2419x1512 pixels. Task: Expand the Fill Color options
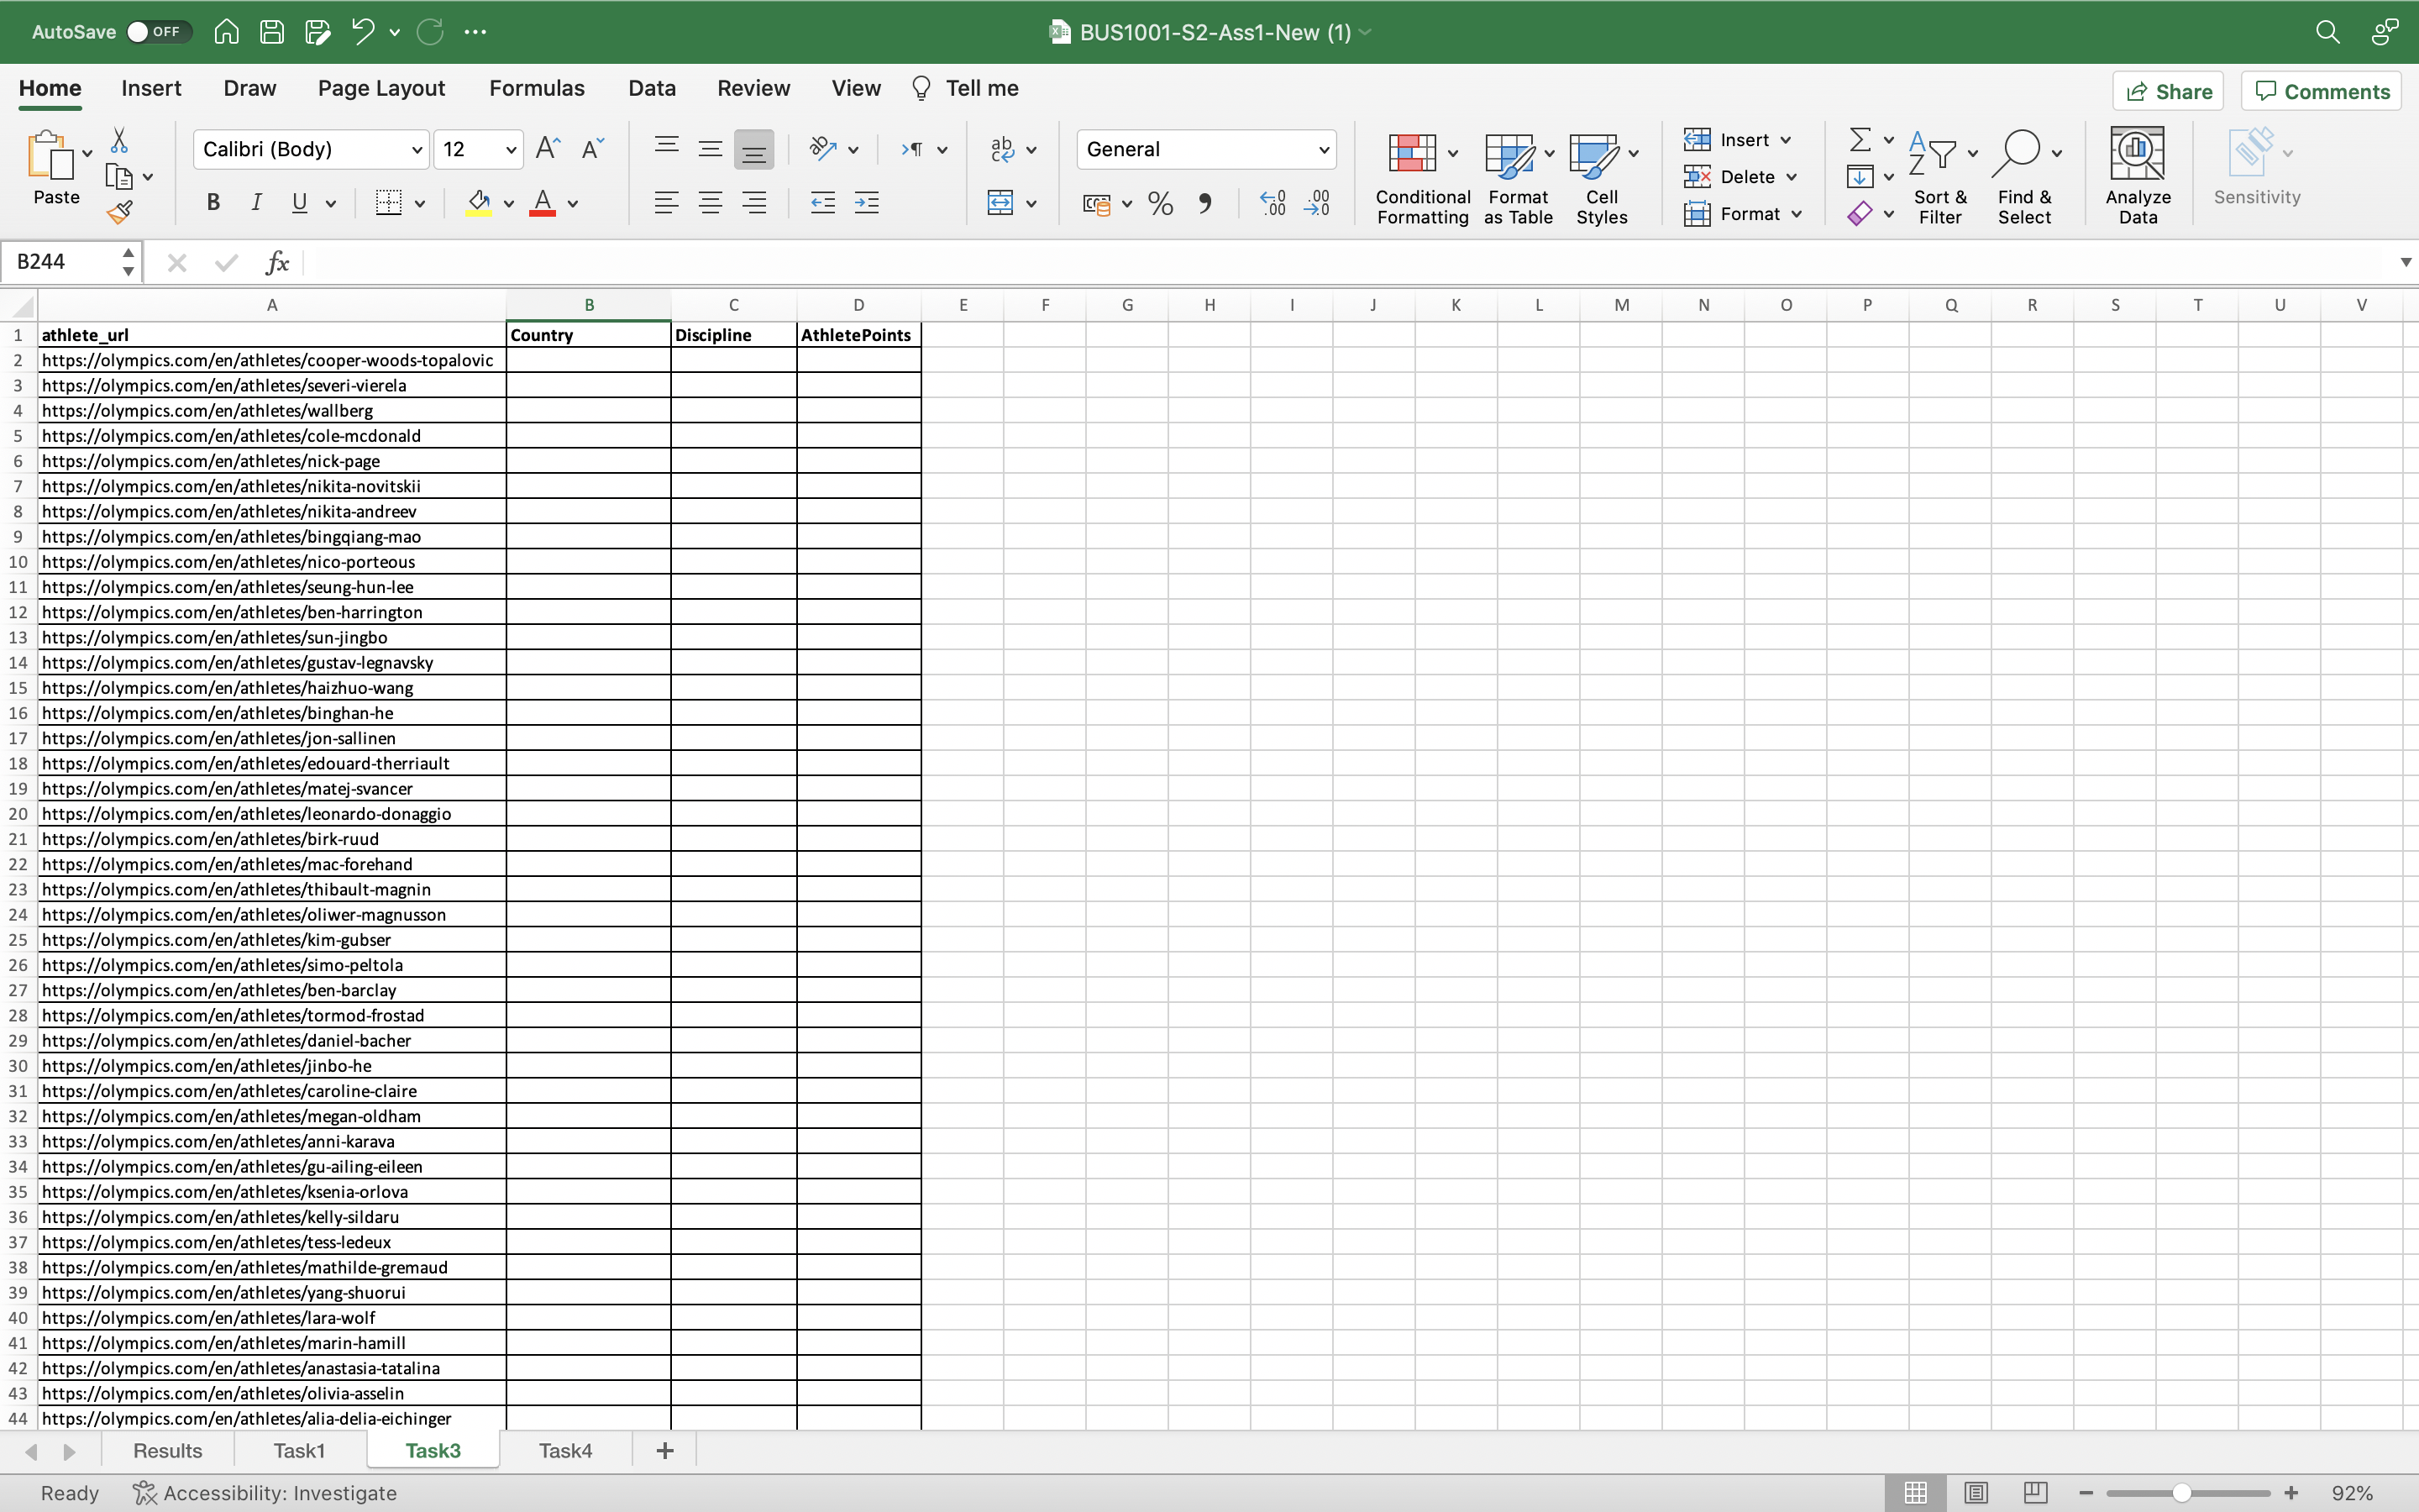pos(510,202)
